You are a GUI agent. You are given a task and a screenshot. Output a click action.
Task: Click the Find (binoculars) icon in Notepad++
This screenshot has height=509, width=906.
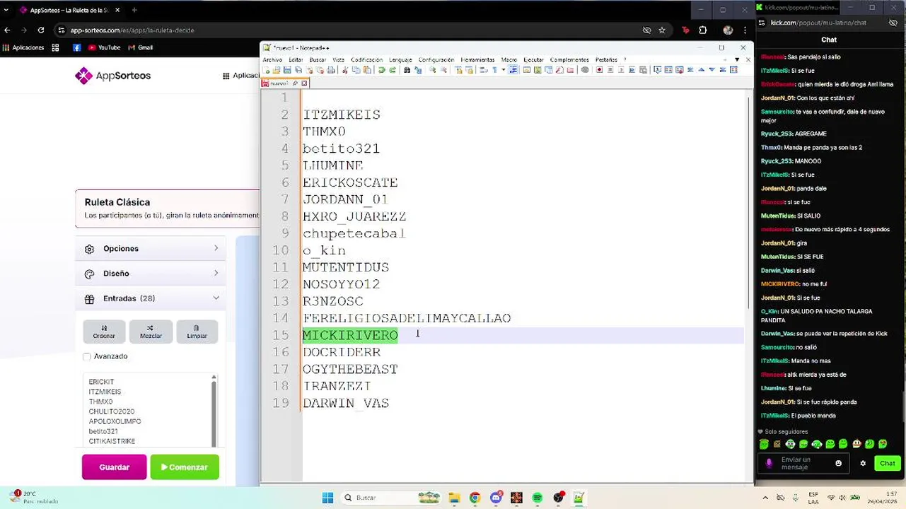[407, 70]
